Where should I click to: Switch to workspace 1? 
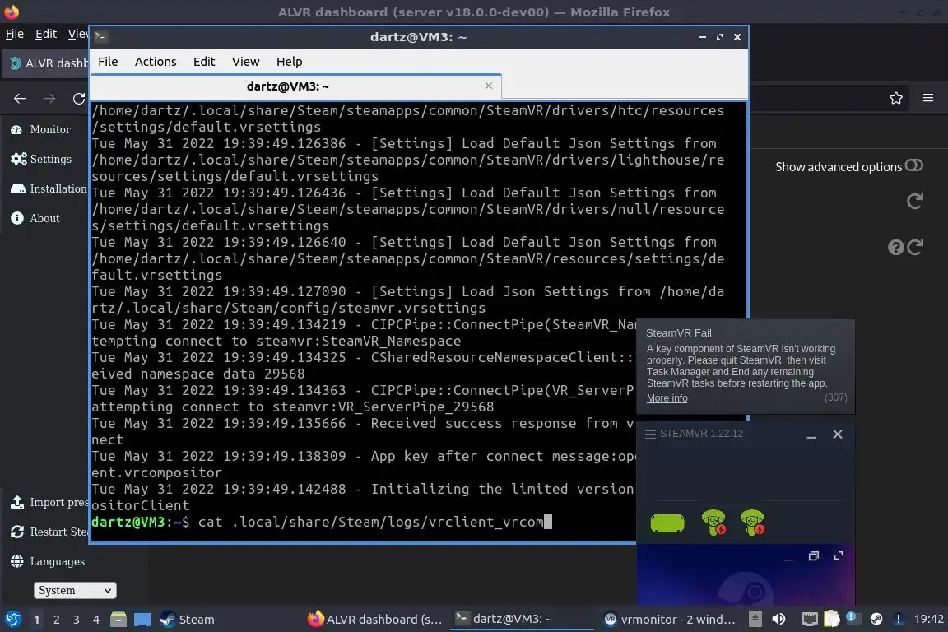(37, 620)
